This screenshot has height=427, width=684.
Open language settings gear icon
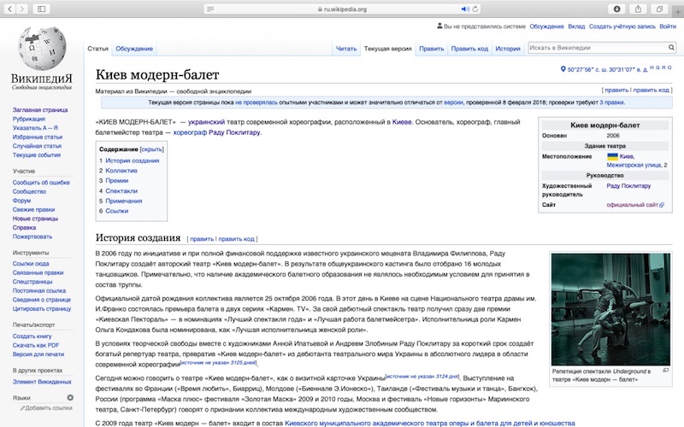tap(70, 397)
